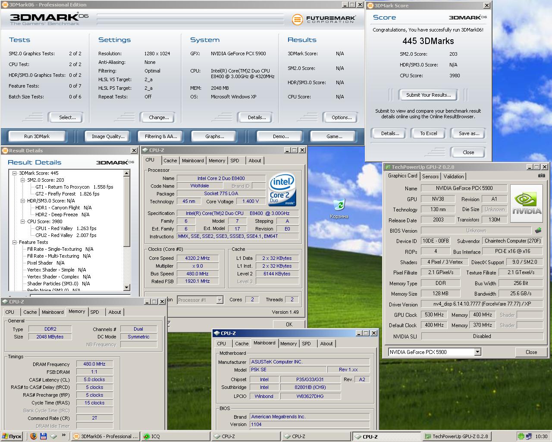Image resolution: width=552 pixels, height=442 pixels.
Task: Collapse the 3DMark Score: 445 tree node
Action: click(x=14, y=173)
